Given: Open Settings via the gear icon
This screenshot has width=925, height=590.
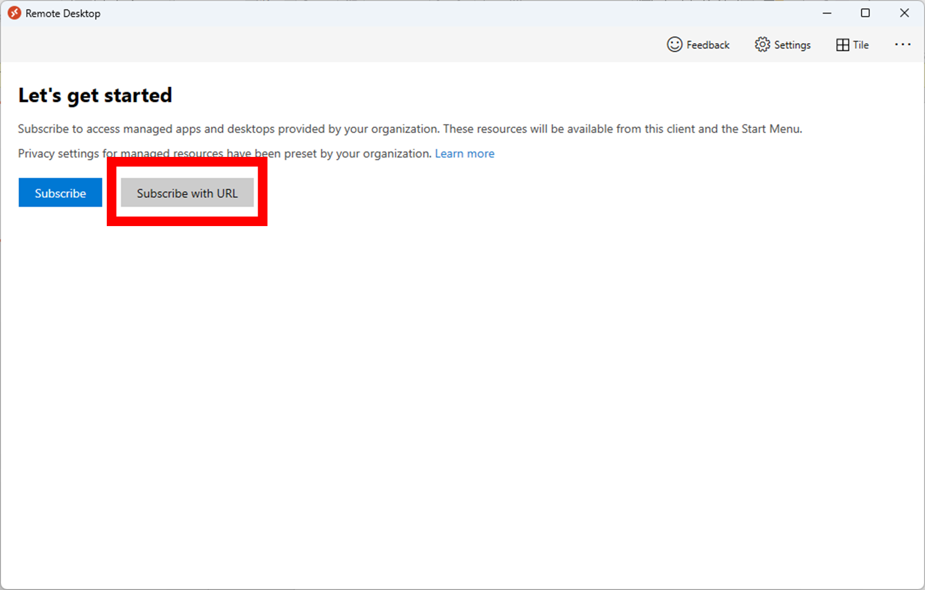Looking at the screenshot, I should pyautogui.click(x=762, y=45).
